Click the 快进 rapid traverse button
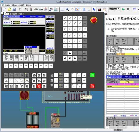The image size is (139, 132). [79, 81]
